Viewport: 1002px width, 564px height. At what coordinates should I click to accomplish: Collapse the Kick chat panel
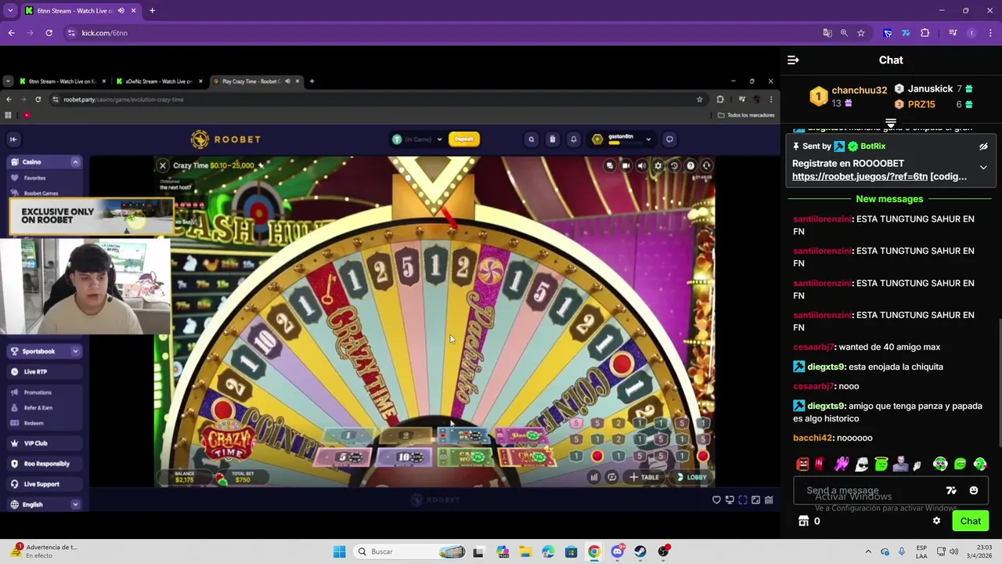pos(793,60)
